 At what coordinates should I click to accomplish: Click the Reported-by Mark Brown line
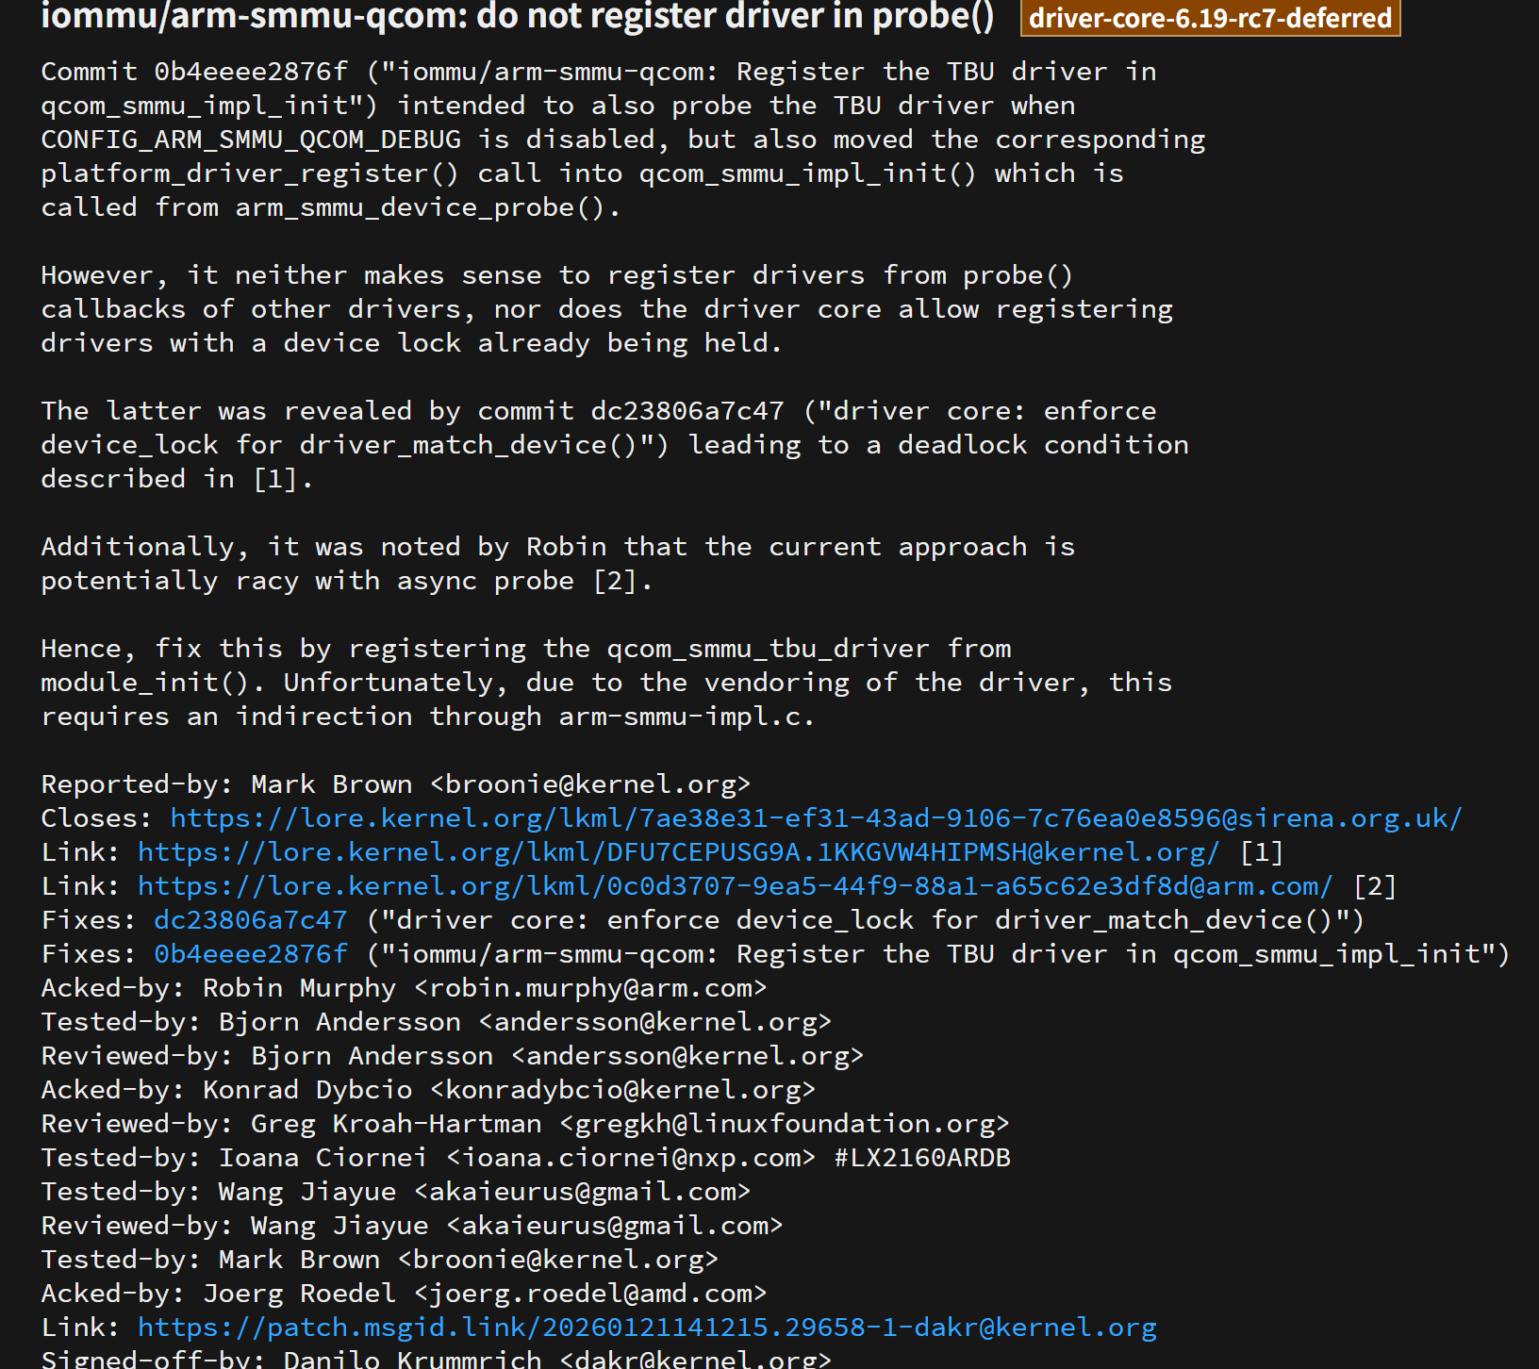point(395,784)
